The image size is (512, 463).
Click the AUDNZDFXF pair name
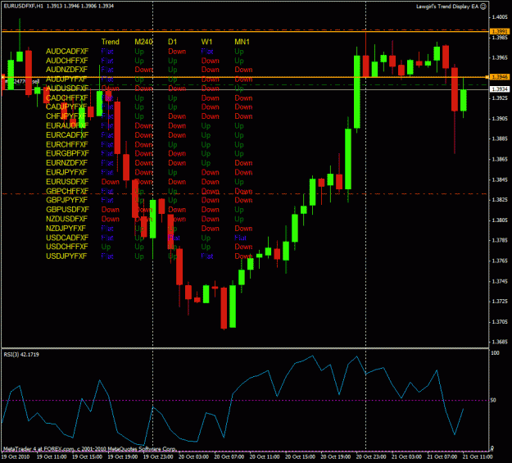66,70
